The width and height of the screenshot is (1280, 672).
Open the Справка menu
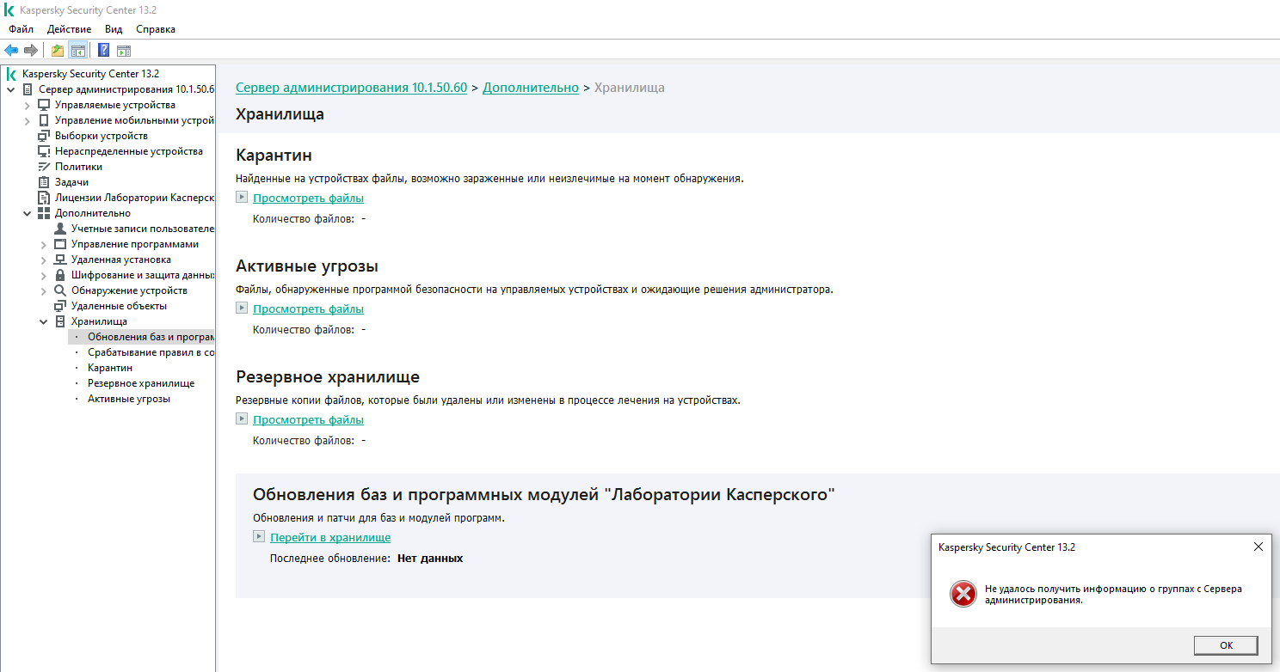tap(156, 29)
